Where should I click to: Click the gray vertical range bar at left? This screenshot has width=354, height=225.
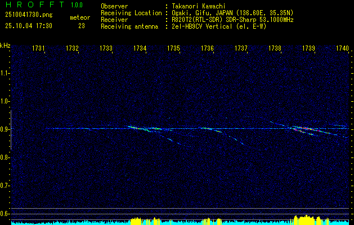pyautogui.click(x=11, y=130)
